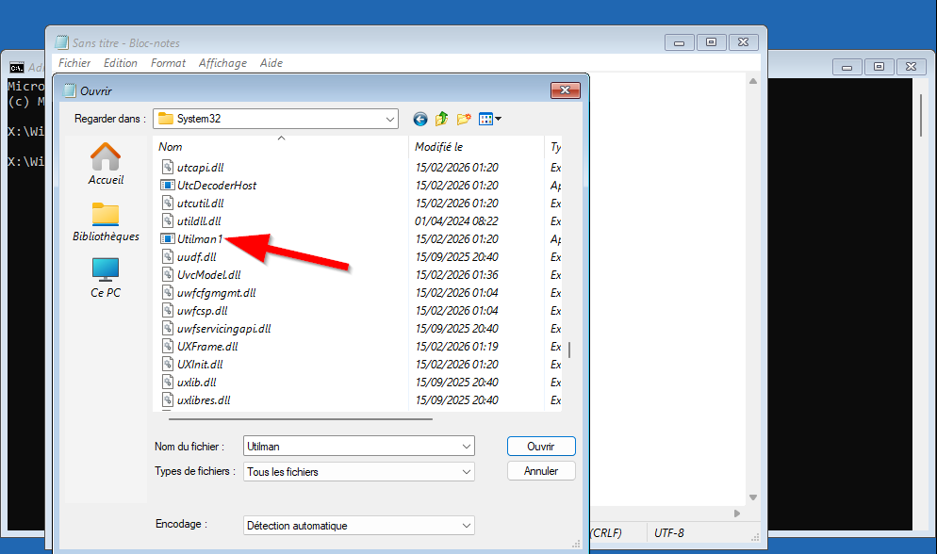
Task: Select Ce PC in the sidebar
Action: click(106, 278)
